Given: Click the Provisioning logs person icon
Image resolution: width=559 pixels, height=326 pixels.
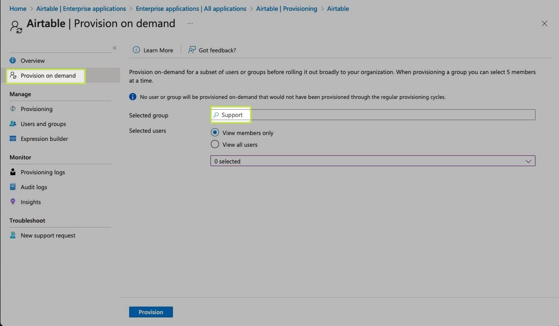Looking at the screenshot, I should (x=13, y=172).
